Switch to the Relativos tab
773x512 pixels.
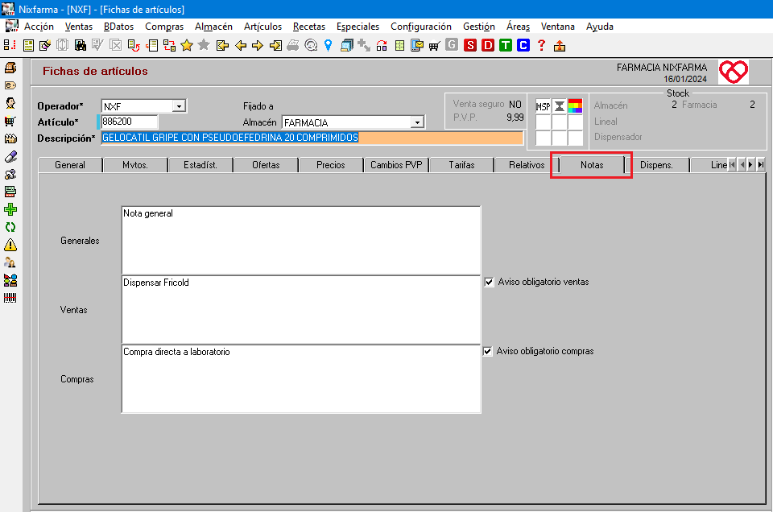[x=527, y=165]
